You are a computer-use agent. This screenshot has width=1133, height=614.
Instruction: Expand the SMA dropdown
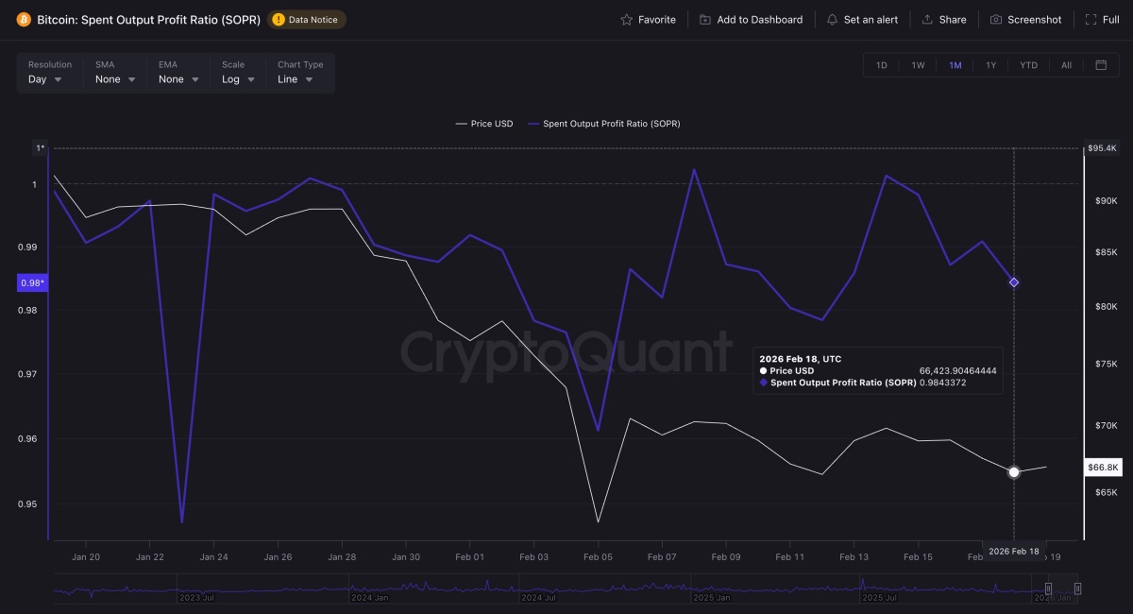point(115,79)
